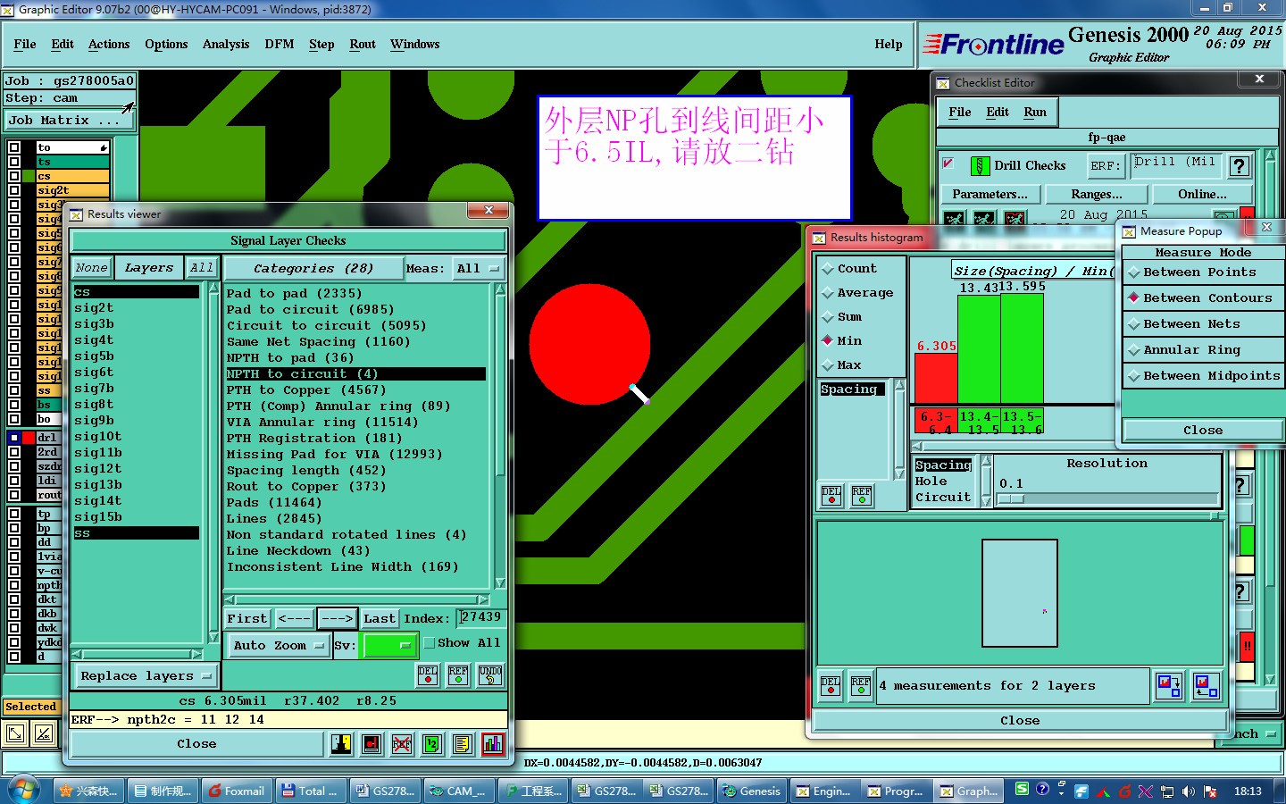Click bottom-left crossed-box tool icon

pos(44,733)
